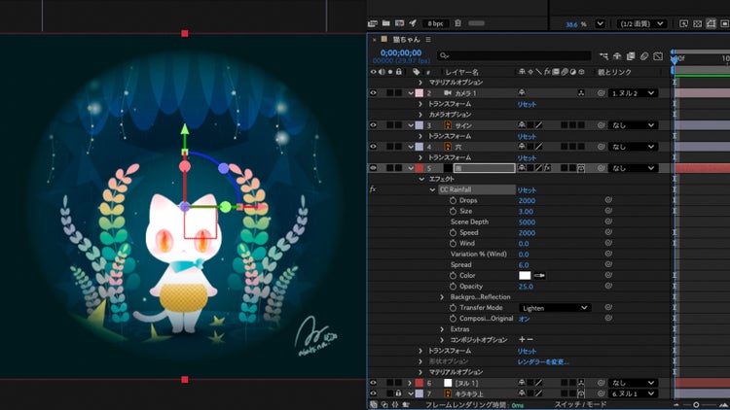730x410 pixels.
Task: Open the 猫ちゃん timeline panel menu
Action: coord(428,40)
